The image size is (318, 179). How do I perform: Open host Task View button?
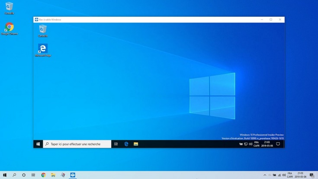pos(33,175)
